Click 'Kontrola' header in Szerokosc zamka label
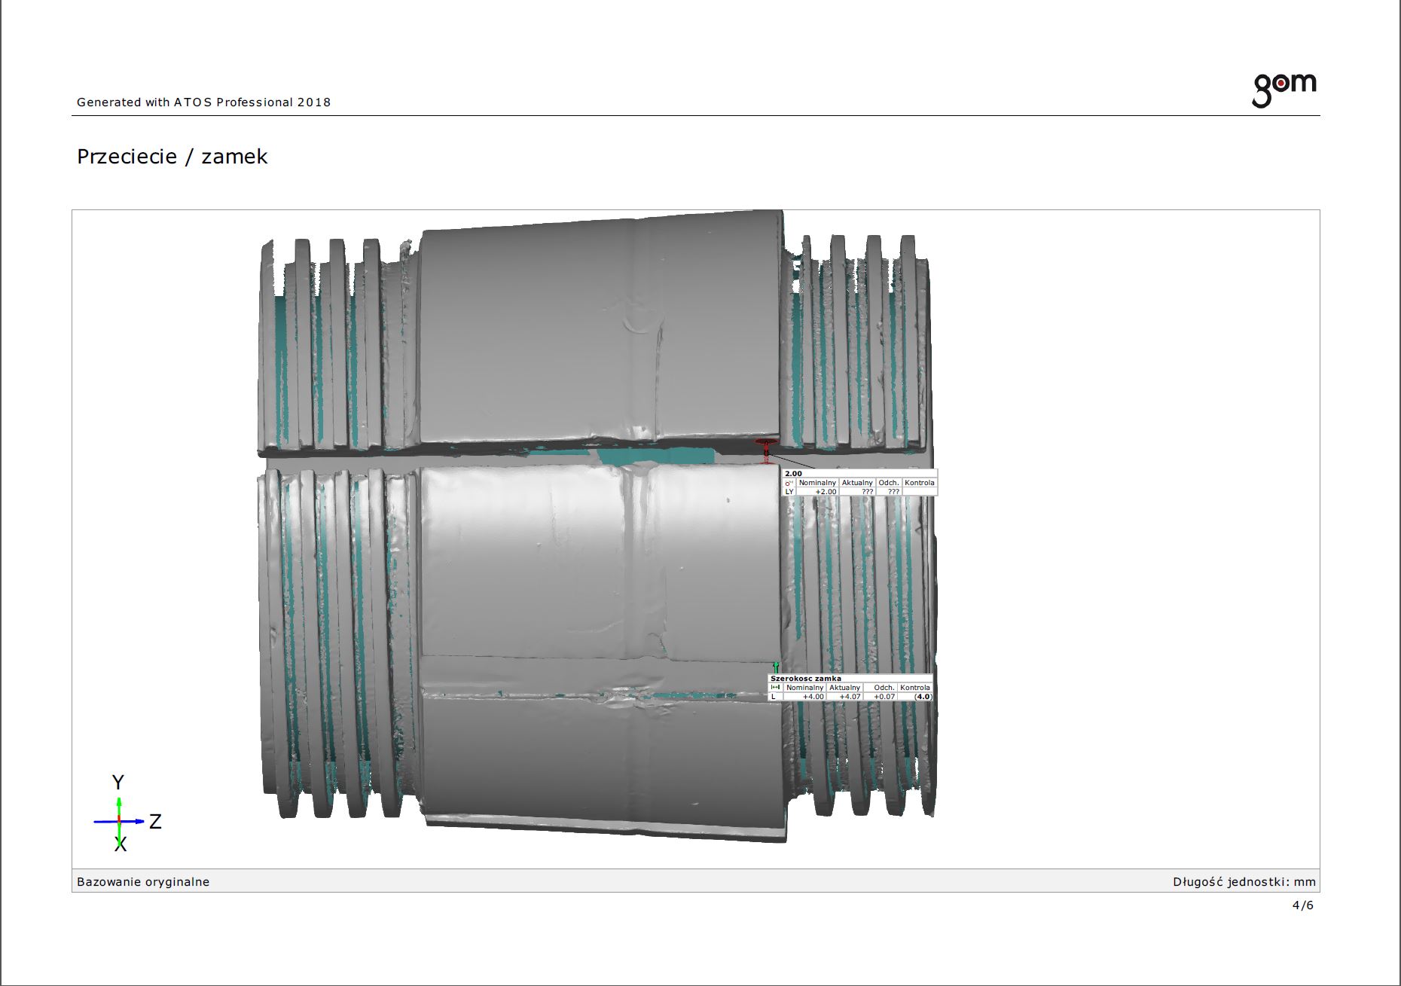This screenshot has height=986, width=1401. tap(915, 688)
